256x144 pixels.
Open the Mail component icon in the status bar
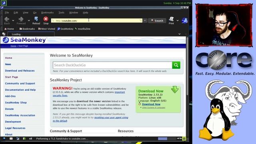(x=11, y=139)
